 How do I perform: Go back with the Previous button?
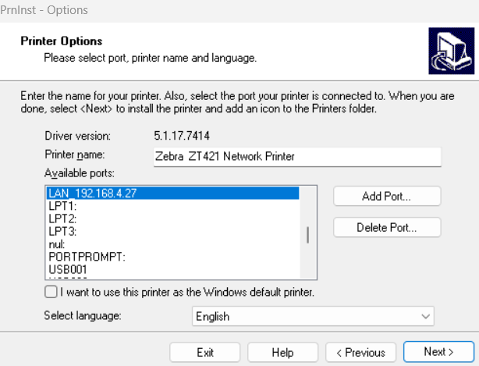[360, 352]
